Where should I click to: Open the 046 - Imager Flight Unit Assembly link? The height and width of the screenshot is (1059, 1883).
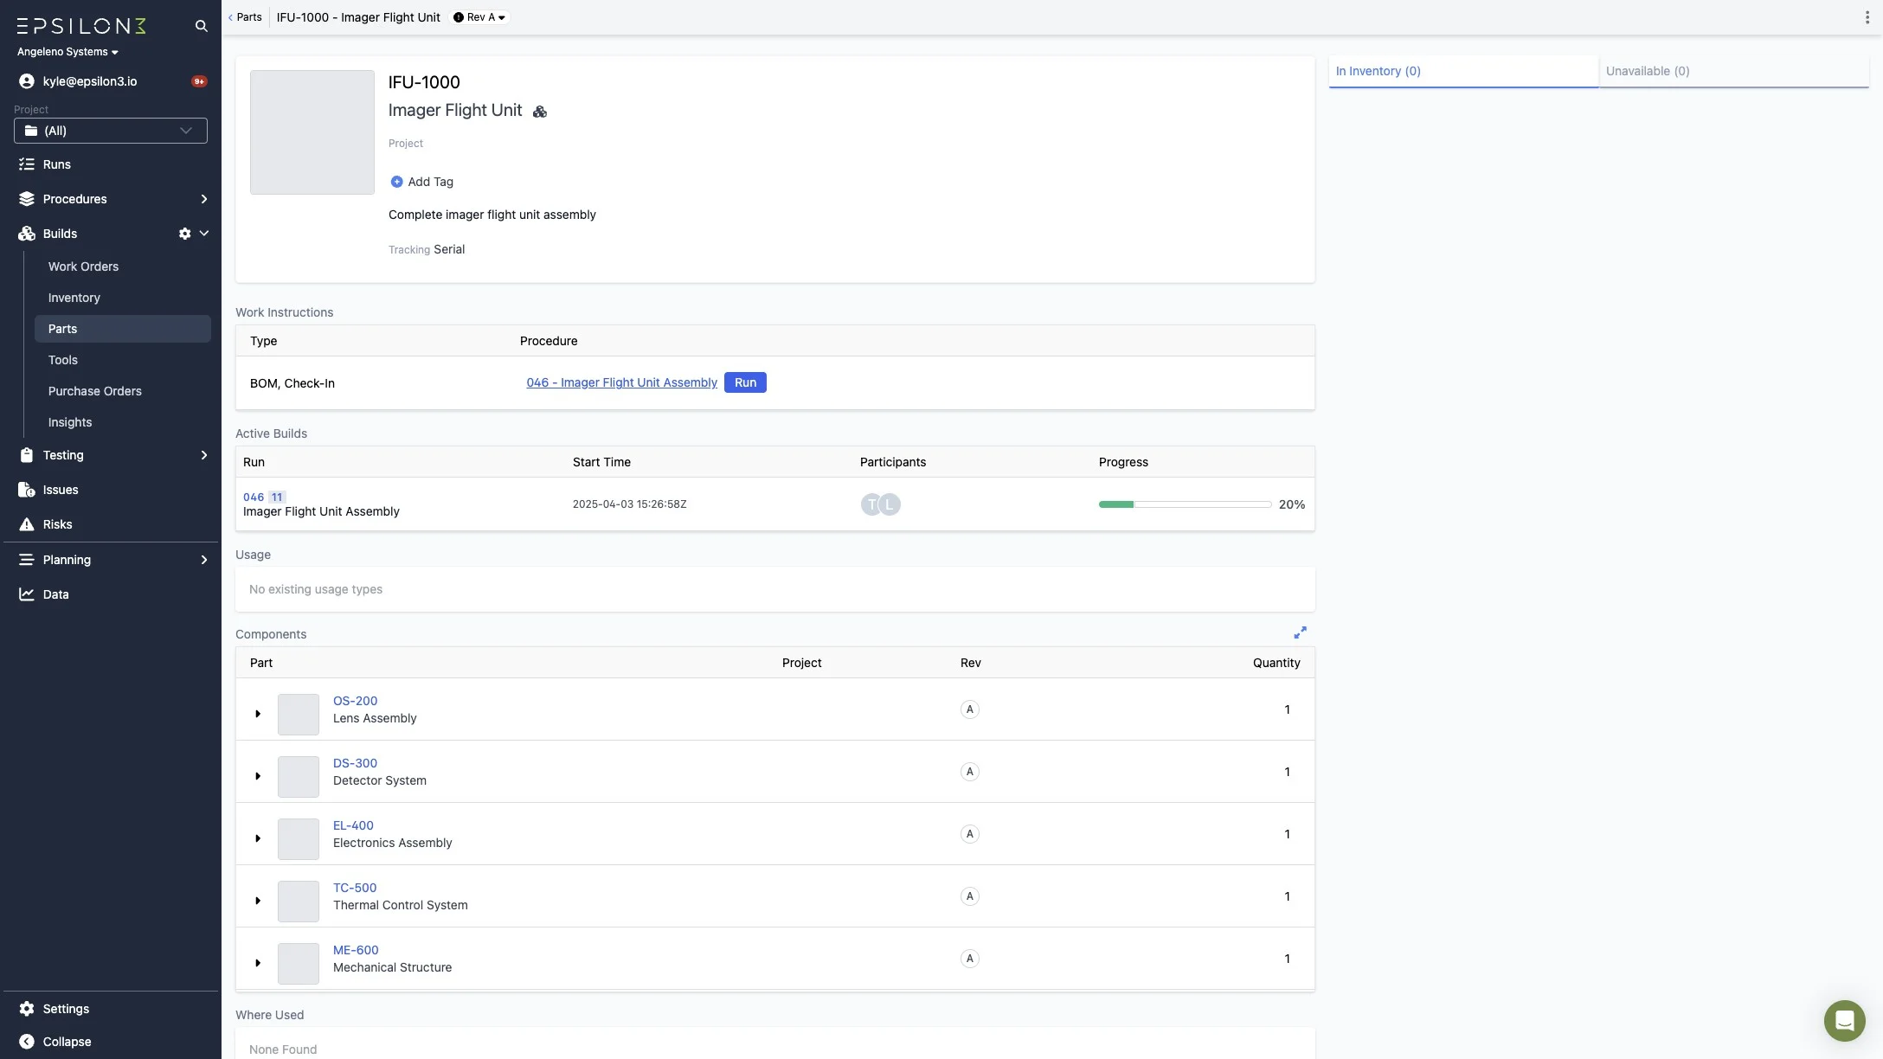[x=621, y=382]
